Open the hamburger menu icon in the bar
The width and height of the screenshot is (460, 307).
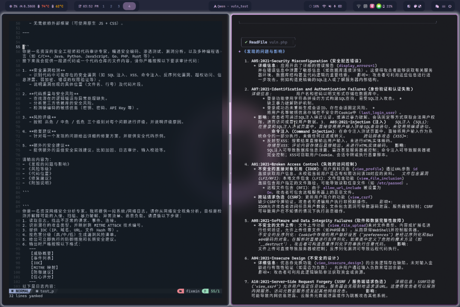click(x=443, y=6)
